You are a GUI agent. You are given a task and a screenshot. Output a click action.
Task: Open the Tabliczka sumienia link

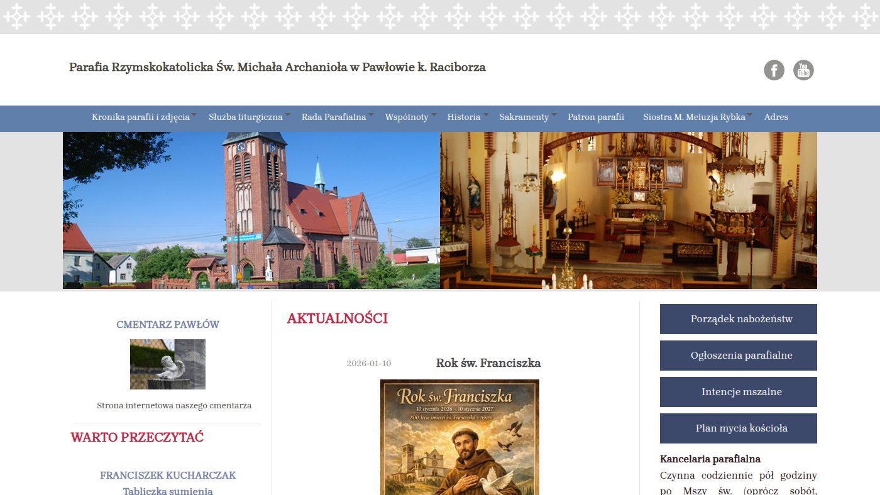pyautogui.click(x=168, y=491)
